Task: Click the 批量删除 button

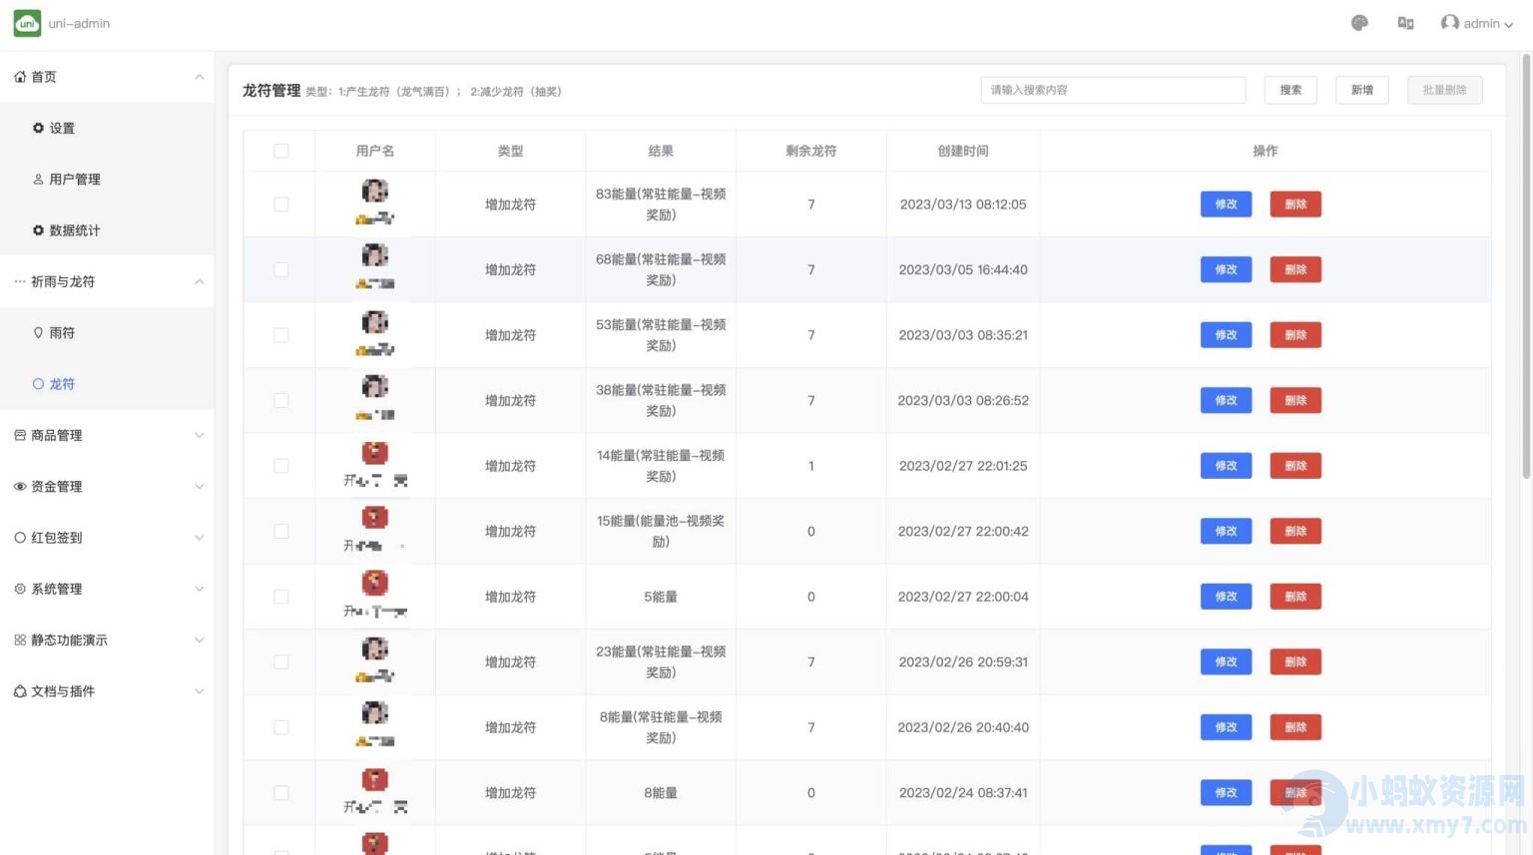Action: point(1444,90)
